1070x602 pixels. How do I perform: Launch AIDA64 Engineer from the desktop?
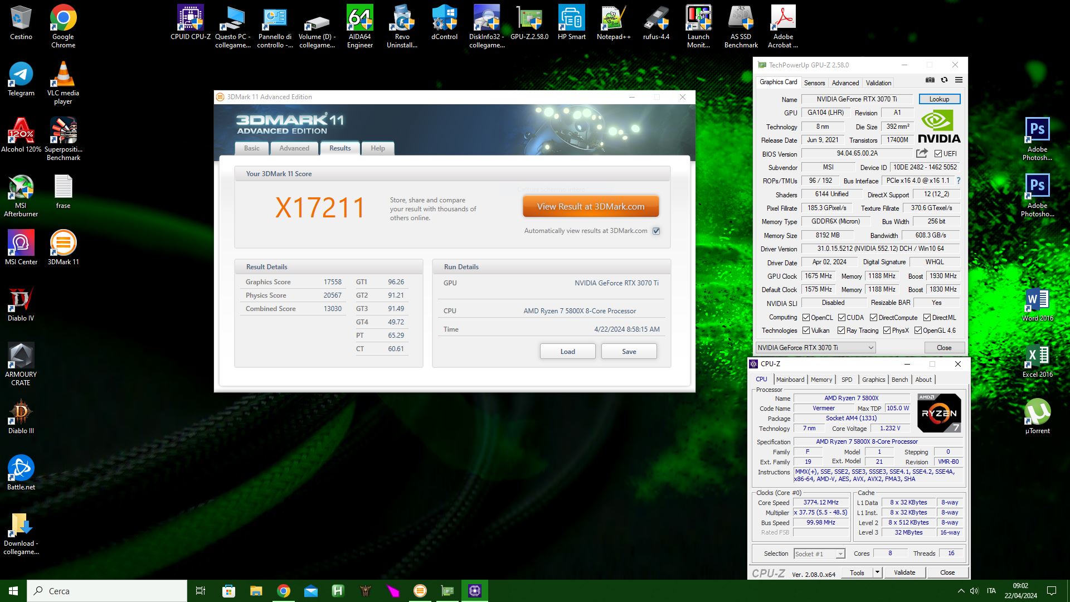pos(360,27)
